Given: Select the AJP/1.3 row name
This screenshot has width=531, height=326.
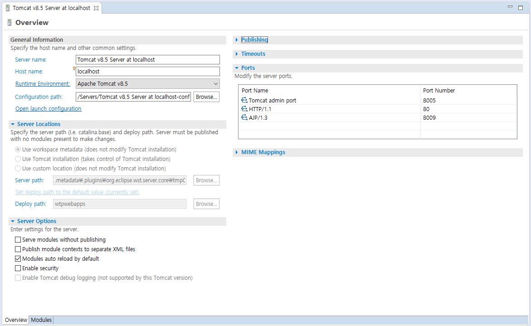Looking at the screenshot, I should (x=258, y=118).
